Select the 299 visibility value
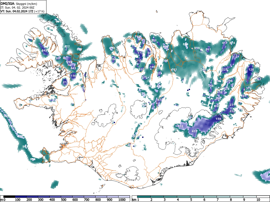 (x=69, y=62)
